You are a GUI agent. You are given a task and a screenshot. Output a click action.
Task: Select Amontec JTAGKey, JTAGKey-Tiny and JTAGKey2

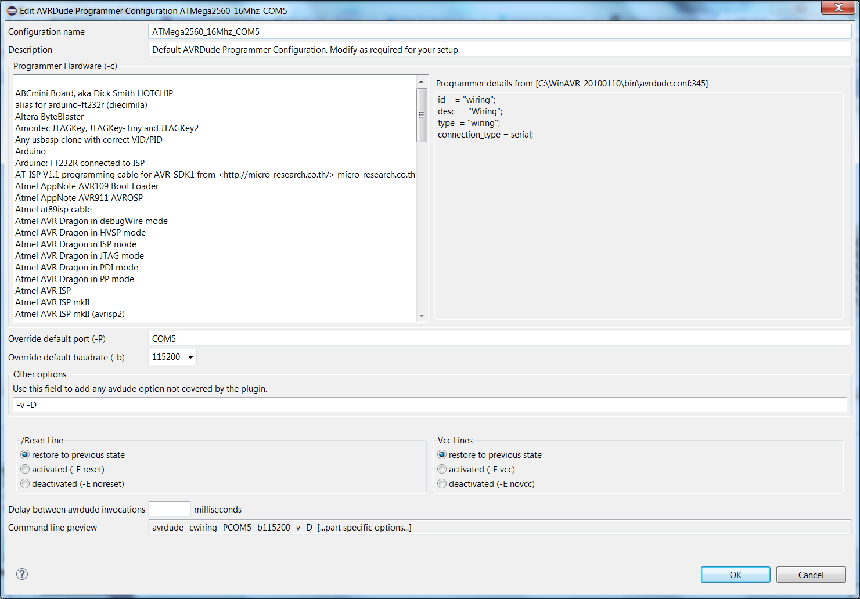click(x=107, y=128)
